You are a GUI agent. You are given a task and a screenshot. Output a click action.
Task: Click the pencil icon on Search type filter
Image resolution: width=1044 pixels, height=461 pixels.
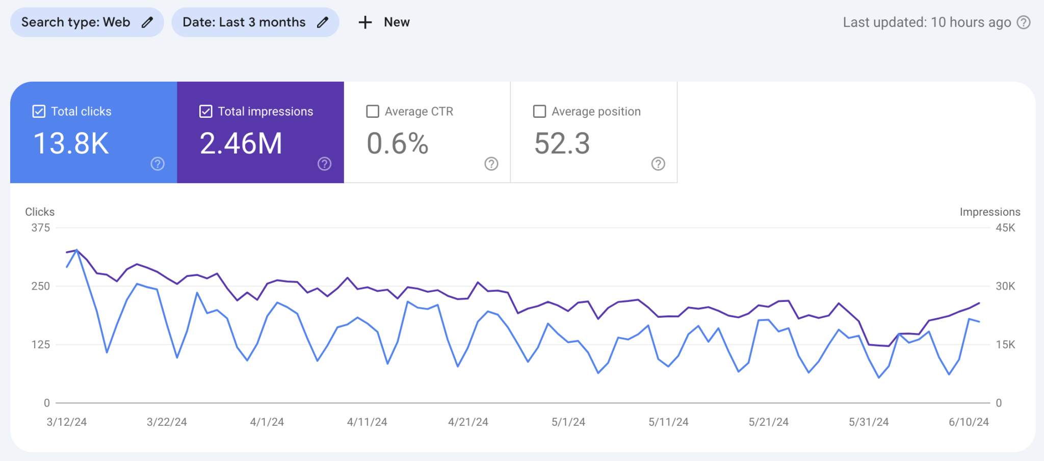[x=147, y=22]
